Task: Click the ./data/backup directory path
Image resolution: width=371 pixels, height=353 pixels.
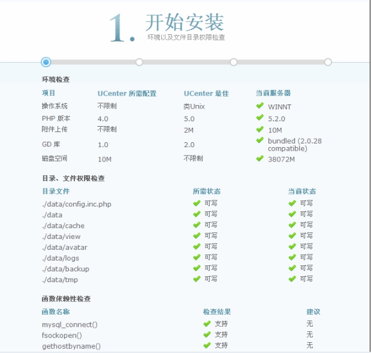Action: coord(65,269)
